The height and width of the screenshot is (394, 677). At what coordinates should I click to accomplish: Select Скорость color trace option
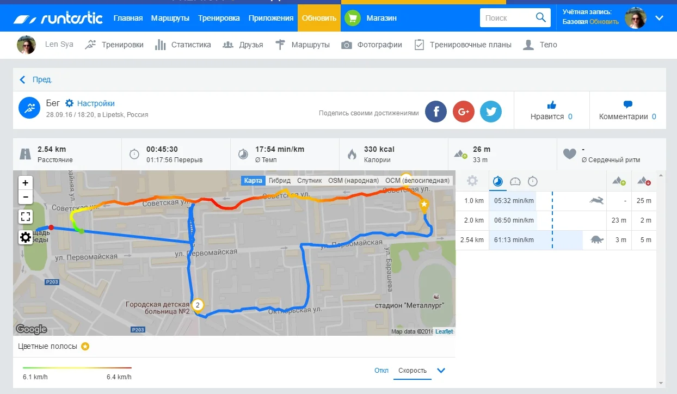pos(412,371)
